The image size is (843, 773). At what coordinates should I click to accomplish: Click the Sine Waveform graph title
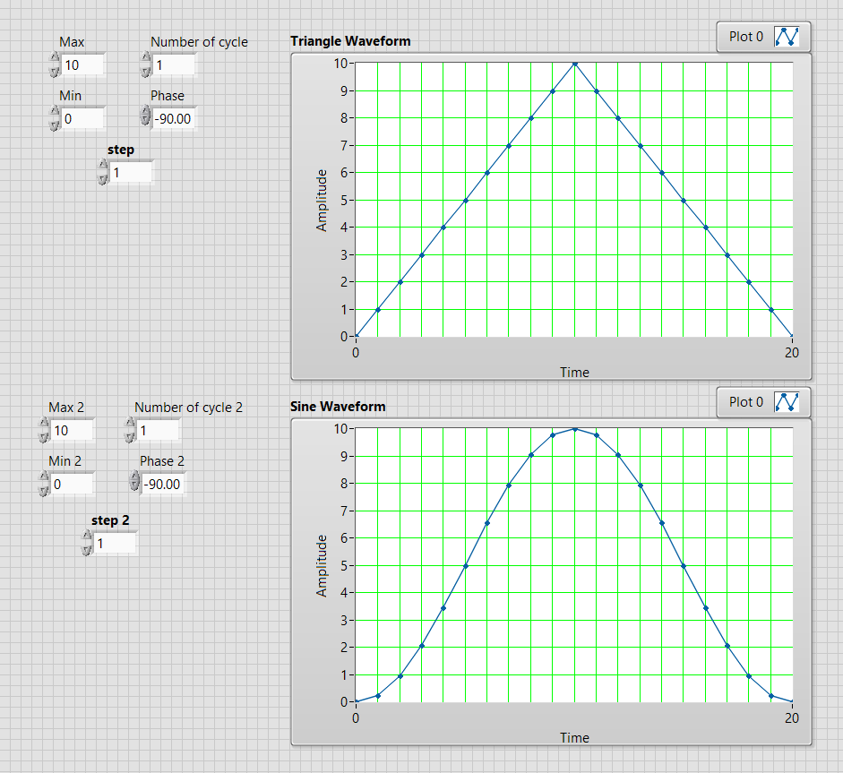pos(338,407)
